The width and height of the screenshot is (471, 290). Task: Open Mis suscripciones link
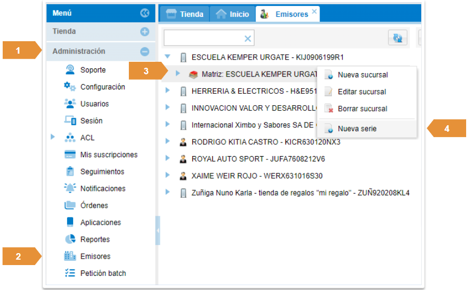(109, 155)
